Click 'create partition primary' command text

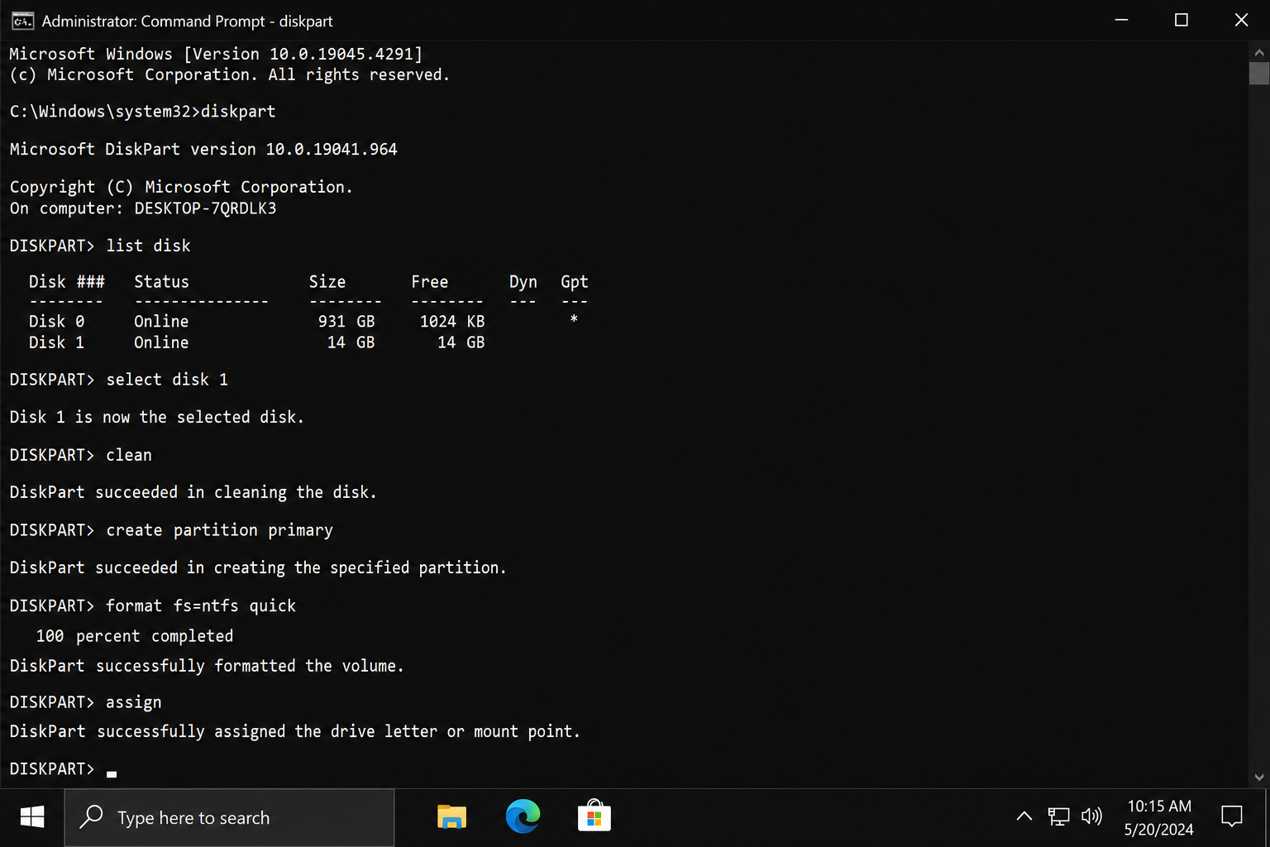click(219, 530)
